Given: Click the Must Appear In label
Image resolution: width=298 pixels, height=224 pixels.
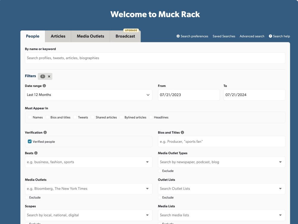Looking at the screenshot, I should click(x=36, y=108).
